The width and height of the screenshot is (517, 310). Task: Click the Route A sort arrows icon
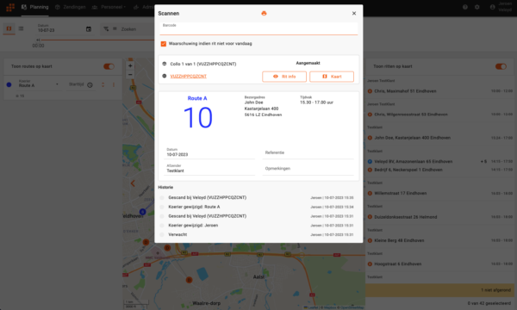(103, 84)
